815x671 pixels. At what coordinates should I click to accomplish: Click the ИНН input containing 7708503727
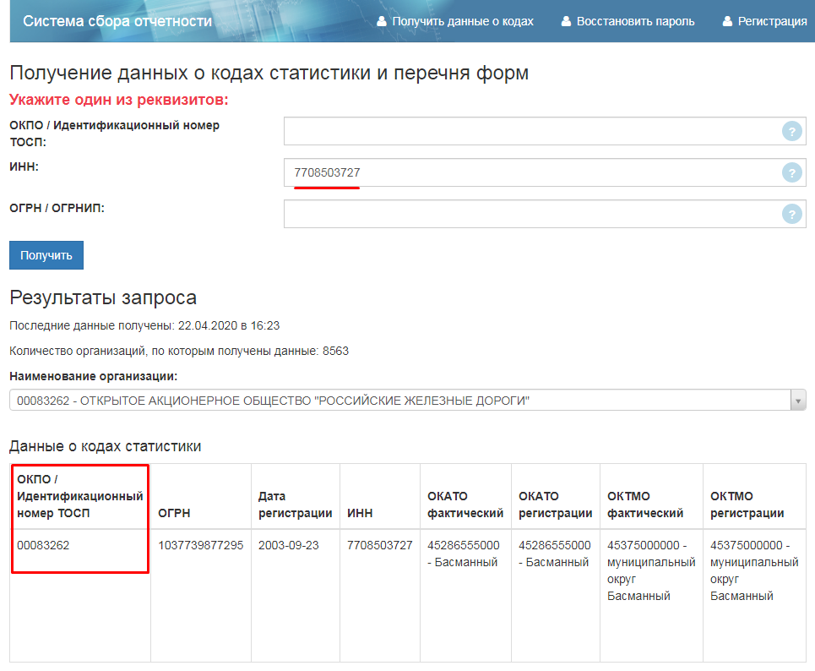tap(532, 172)
